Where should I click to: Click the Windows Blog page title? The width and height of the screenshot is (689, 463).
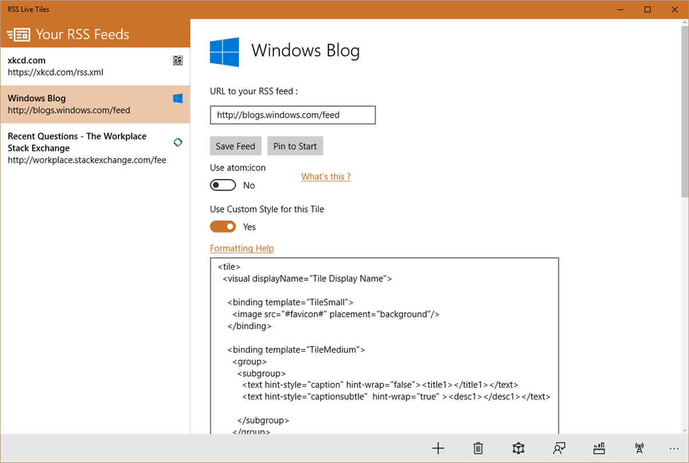coord(305,51)
